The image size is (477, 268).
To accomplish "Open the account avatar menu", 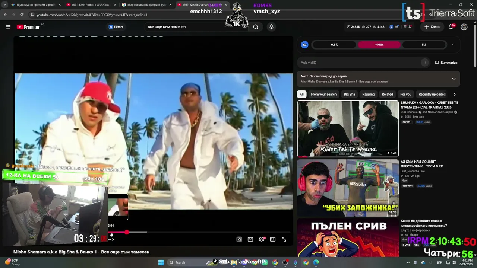I will coord(464,27).
